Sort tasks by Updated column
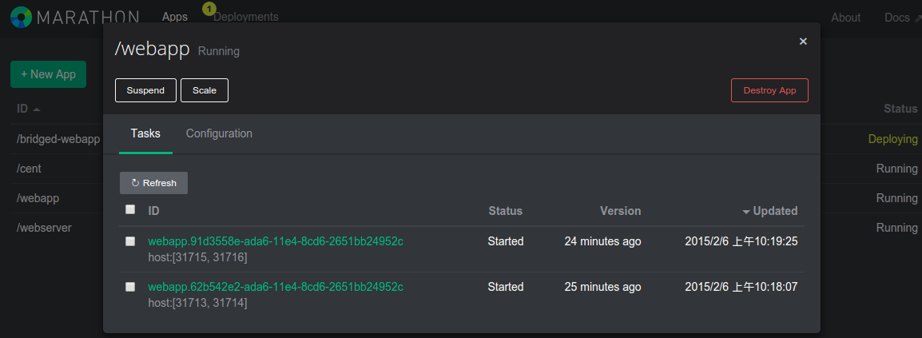Image resolution: width=922 pixels, height=338 pixels. point(770,211)
